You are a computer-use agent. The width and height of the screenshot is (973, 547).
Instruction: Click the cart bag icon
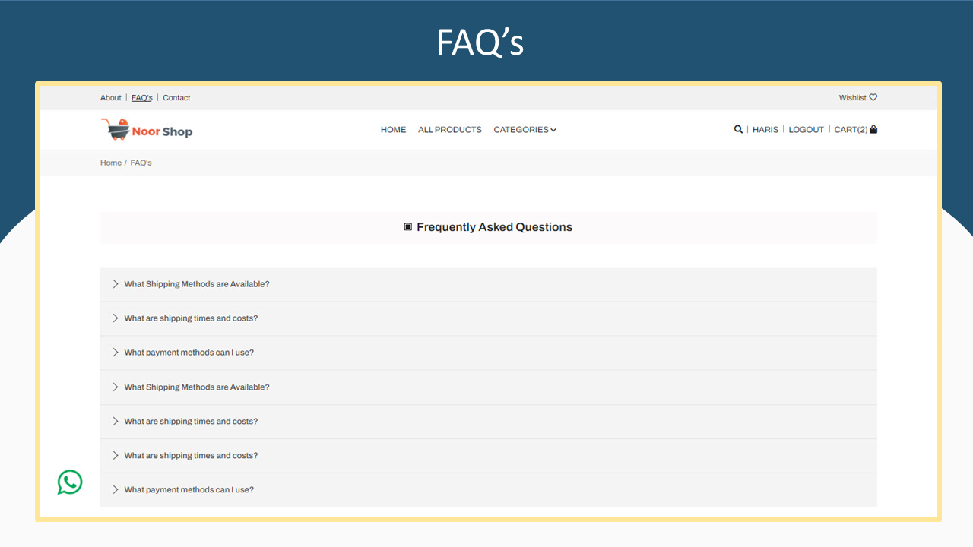(873, 129)
